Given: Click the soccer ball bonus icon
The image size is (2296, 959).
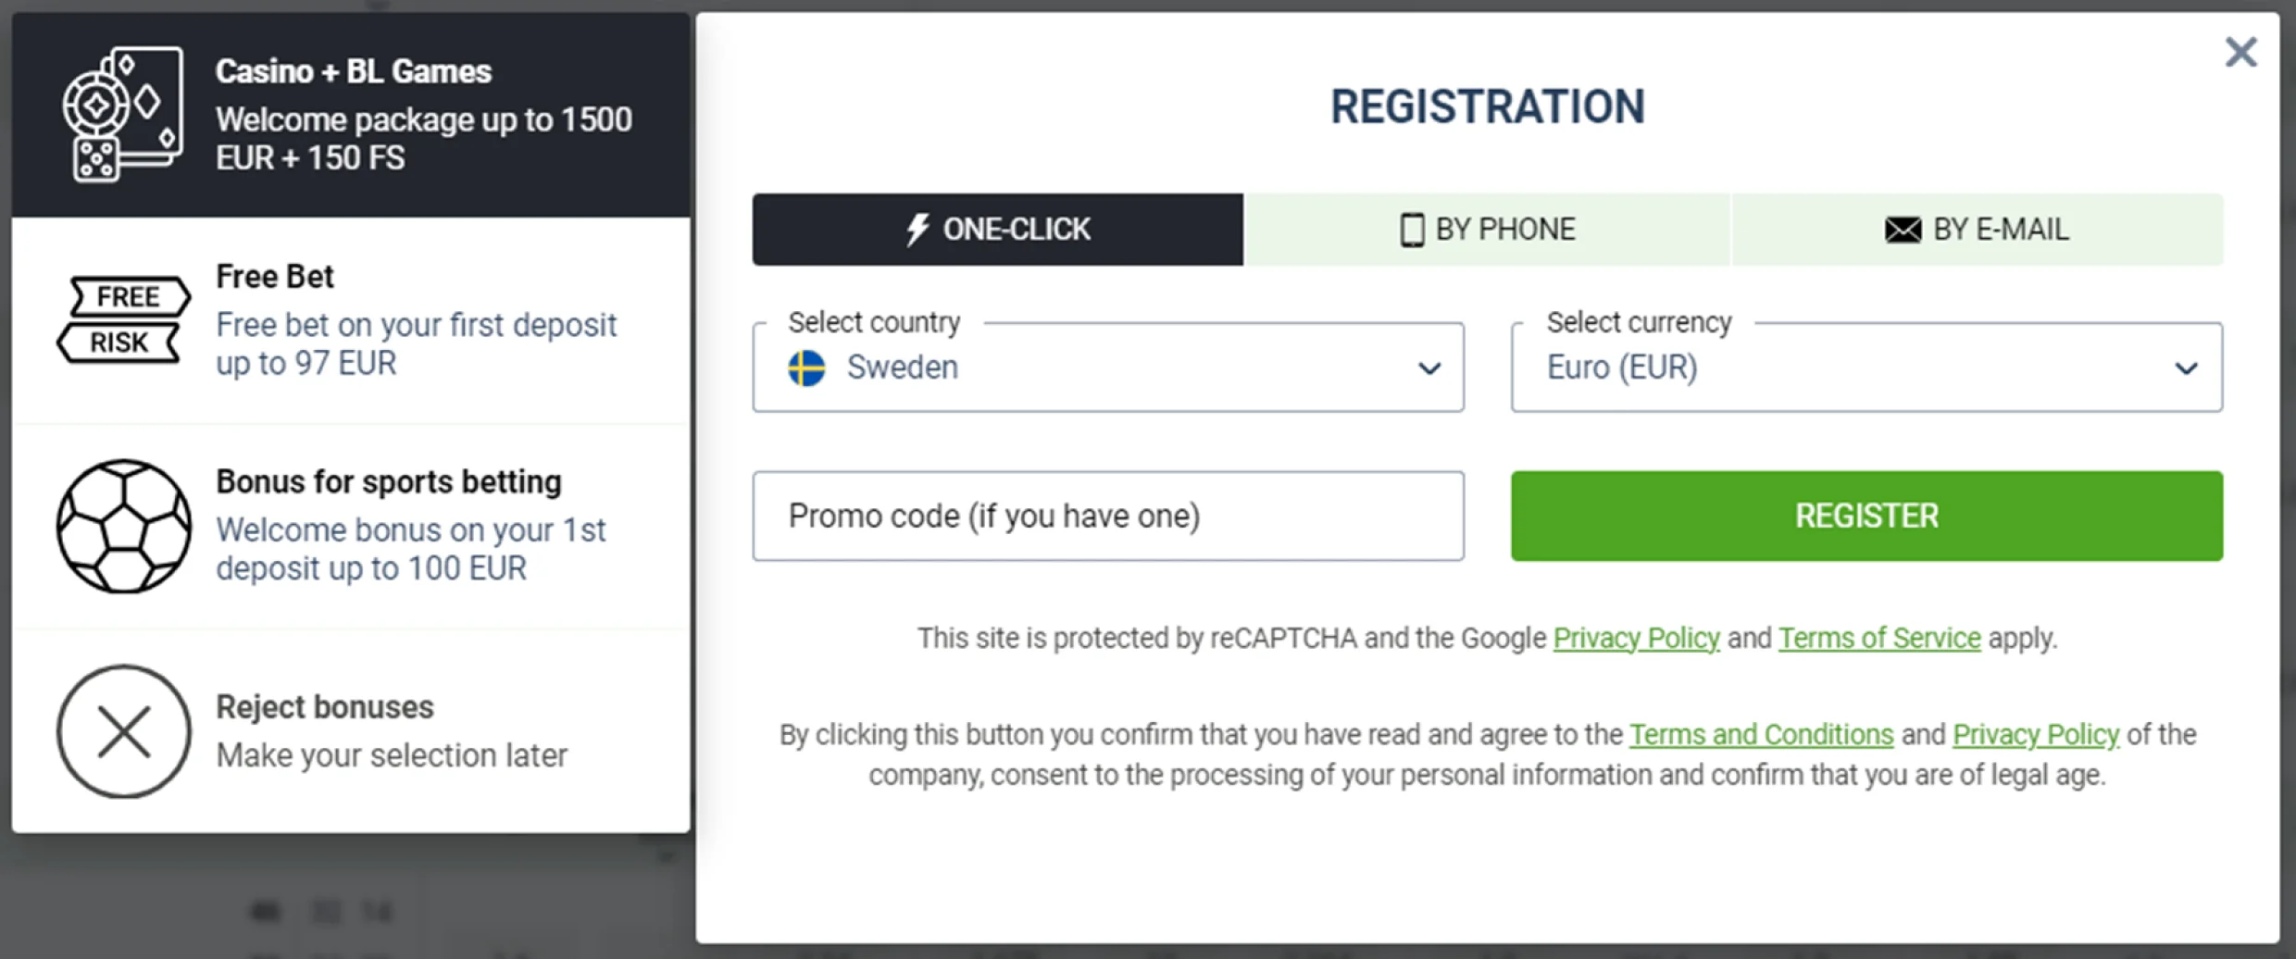Looking at the screenshot, I should pos(123,525).
